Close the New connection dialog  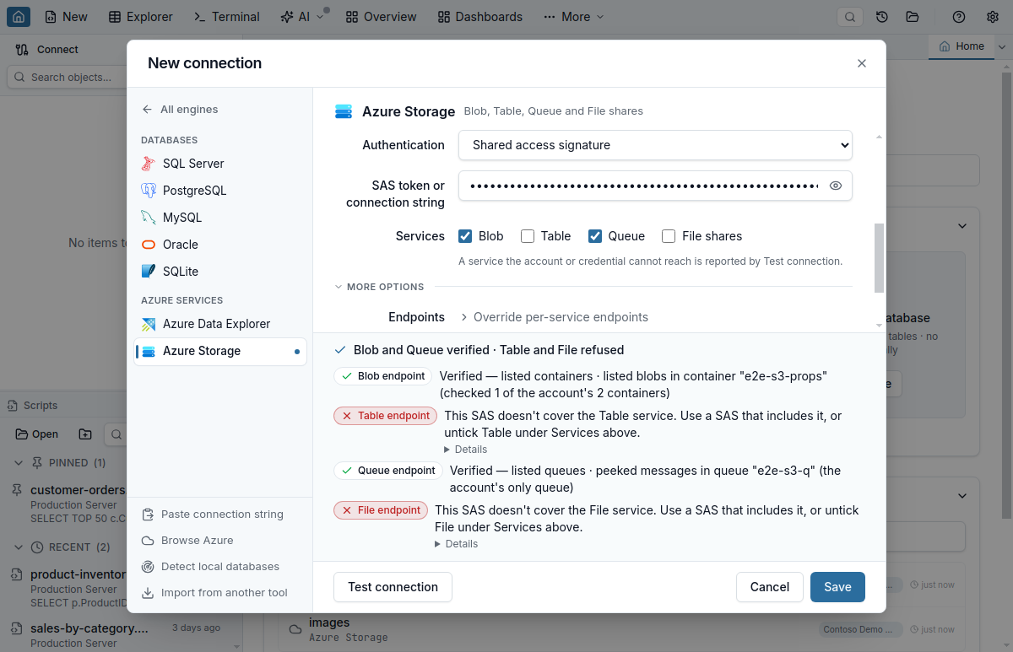[862, 63]
